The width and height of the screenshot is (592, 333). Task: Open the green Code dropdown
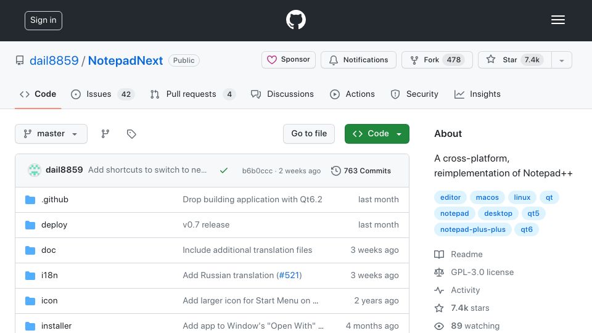(x=377, y=134)
